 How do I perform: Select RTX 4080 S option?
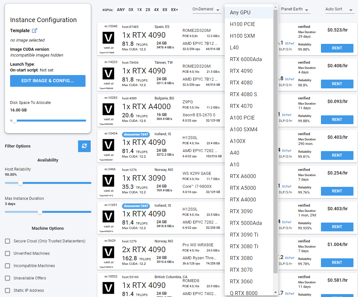coord(249,94)
